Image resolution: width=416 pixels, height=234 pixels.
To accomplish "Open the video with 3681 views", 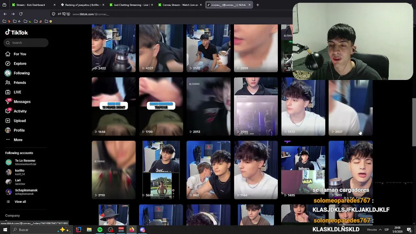I will pos(161,170).
